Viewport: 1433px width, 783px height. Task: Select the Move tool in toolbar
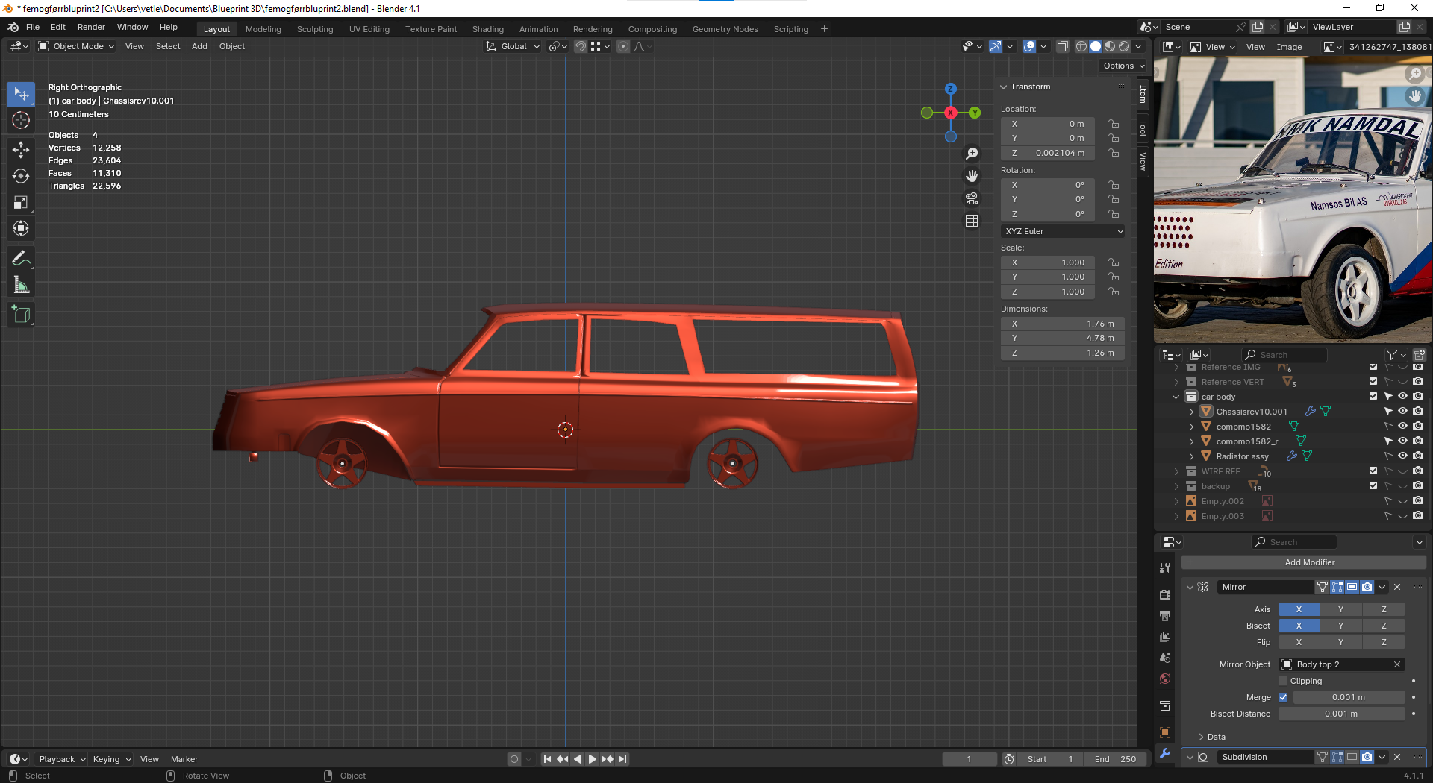pyautogui.click(x=21, y=149)
